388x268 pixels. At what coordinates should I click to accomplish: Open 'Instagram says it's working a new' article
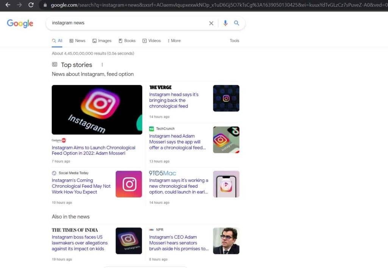[x=179, y=186]
